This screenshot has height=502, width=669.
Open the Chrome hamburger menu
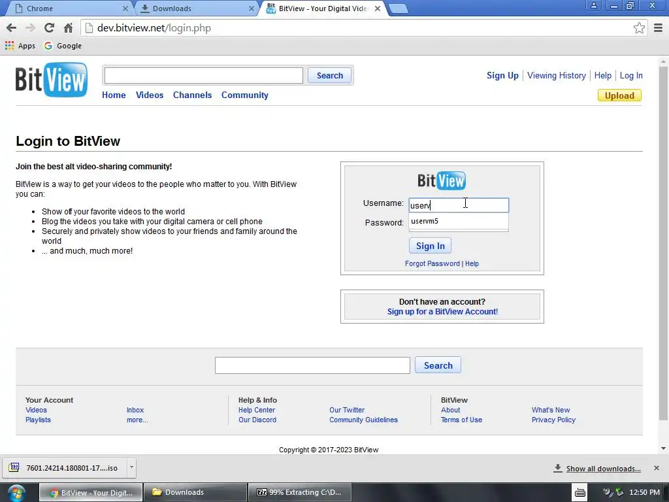click(658, 28)
